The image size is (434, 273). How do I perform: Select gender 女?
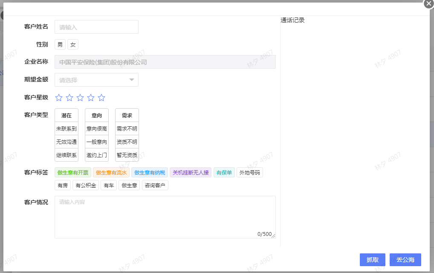tap(73, 44)
